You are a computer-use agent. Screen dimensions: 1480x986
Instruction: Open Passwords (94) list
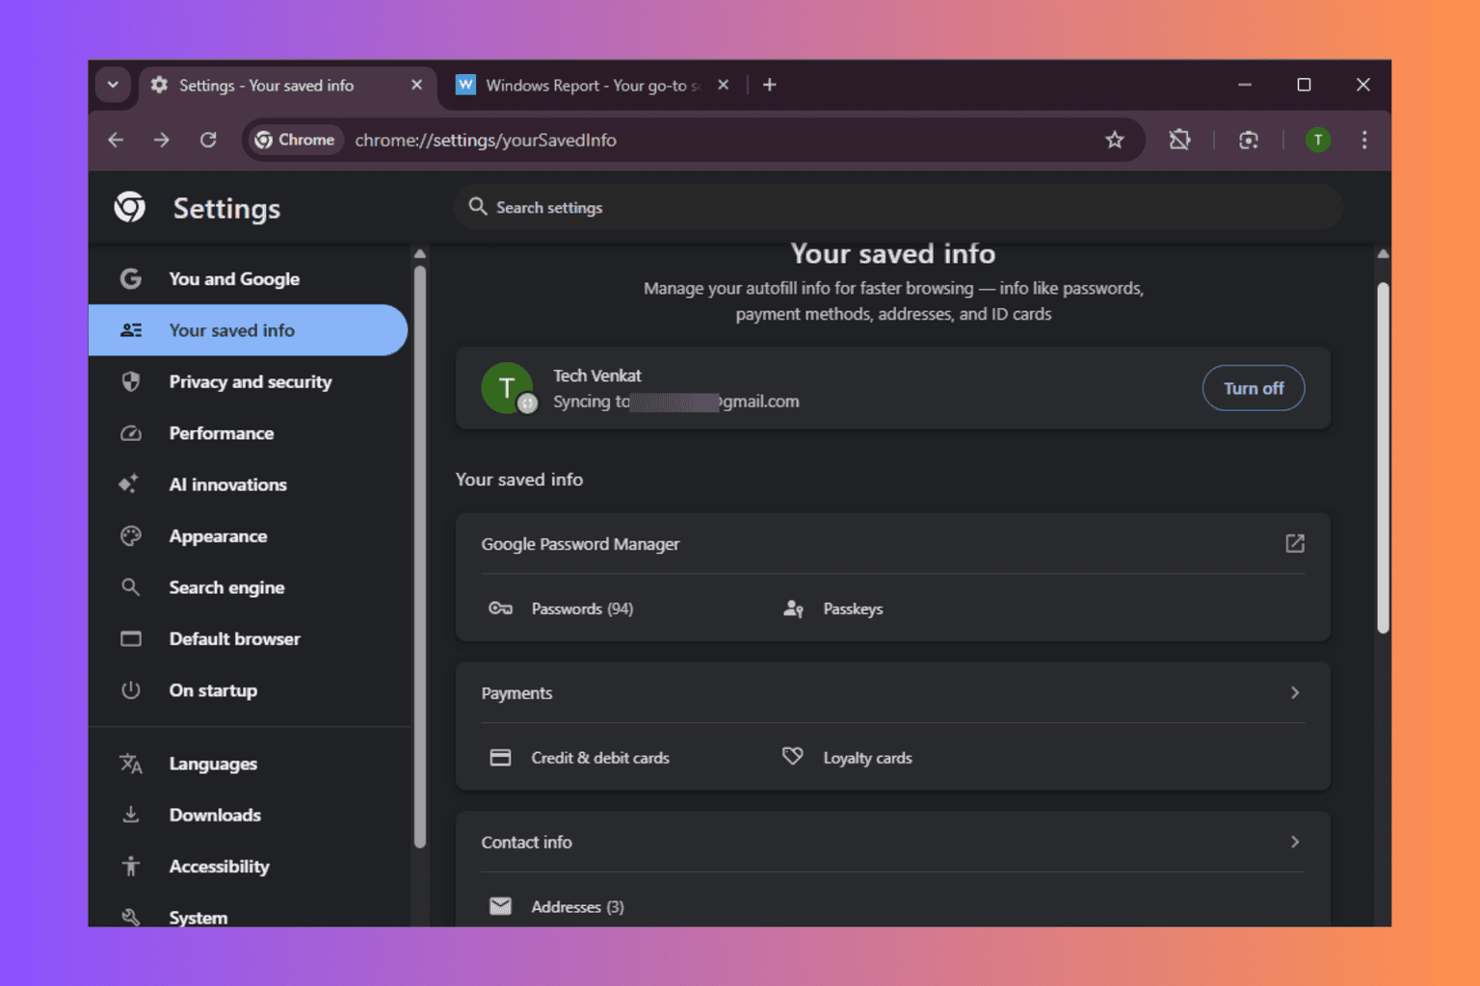581,610
